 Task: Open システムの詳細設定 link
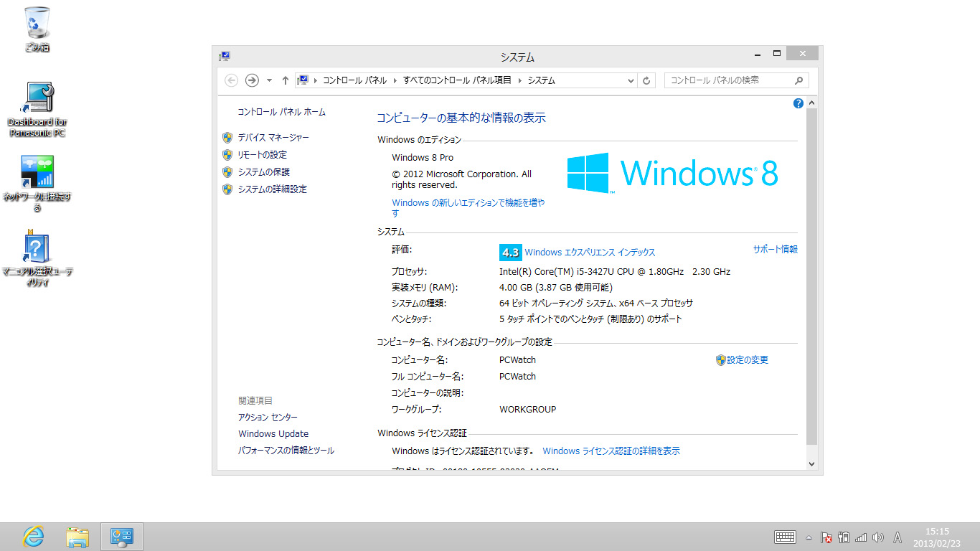(272, 189)
